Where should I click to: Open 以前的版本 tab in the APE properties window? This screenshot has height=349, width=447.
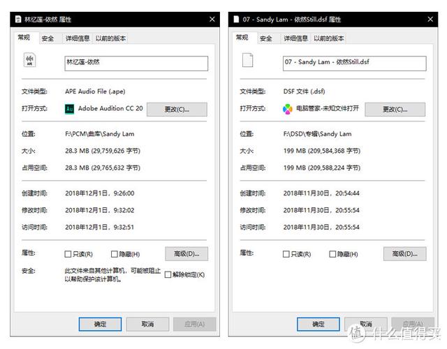pos(110,38)
